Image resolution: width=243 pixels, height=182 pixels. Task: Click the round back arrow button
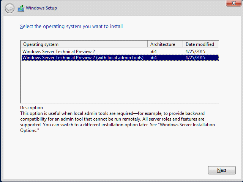[x=9, y=8]
